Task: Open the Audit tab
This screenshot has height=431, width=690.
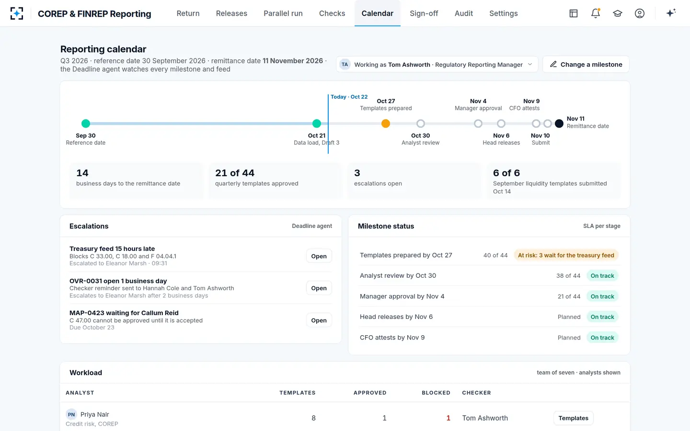Action: [464, 13]
